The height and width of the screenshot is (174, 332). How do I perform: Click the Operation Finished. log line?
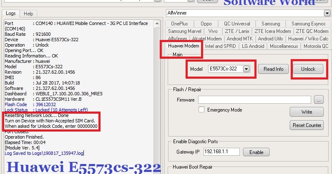click(x=24, y=137)
